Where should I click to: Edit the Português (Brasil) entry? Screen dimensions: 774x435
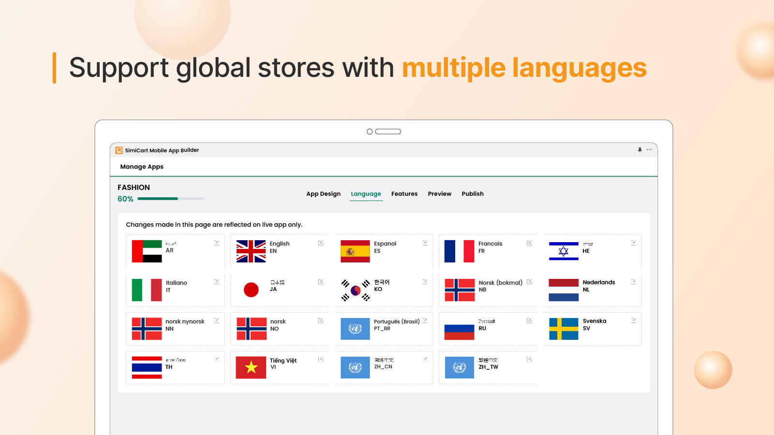click(x=425, y=320)
